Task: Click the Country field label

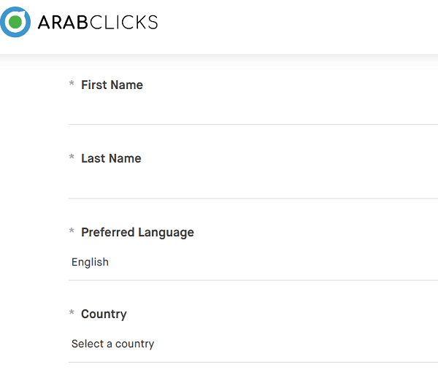Action: point(104,314)
